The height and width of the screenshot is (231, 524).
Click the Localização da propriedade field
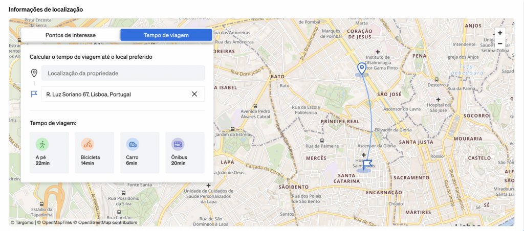click(x=123, y=73)
